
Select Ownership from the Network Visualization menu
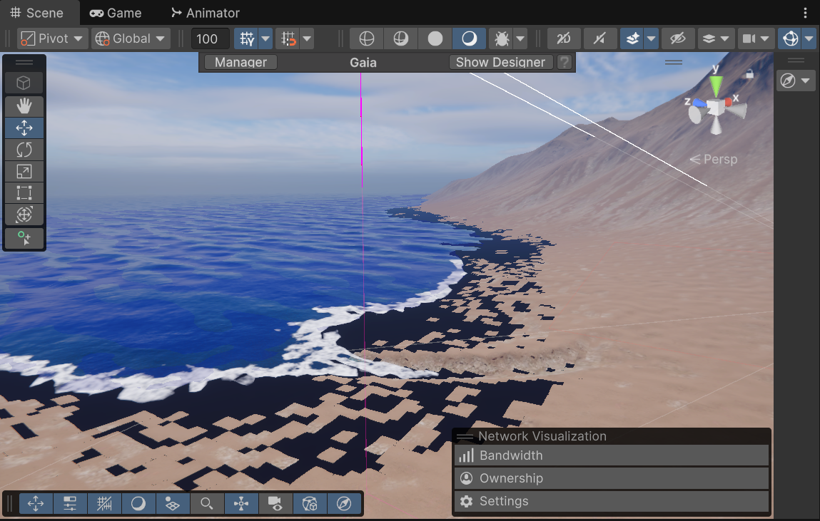[612, 478]
